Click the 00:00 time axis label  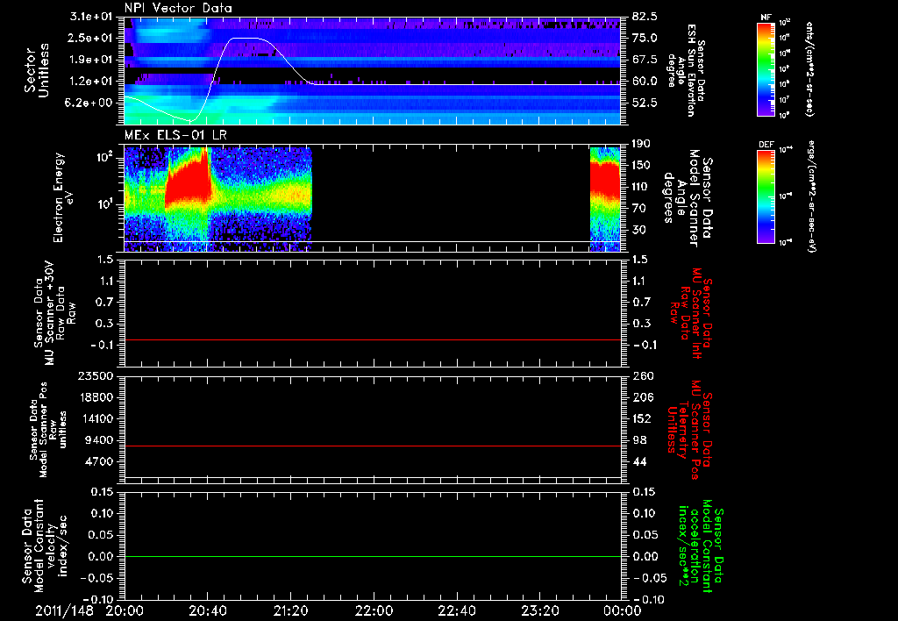click(x=623, y=610)
